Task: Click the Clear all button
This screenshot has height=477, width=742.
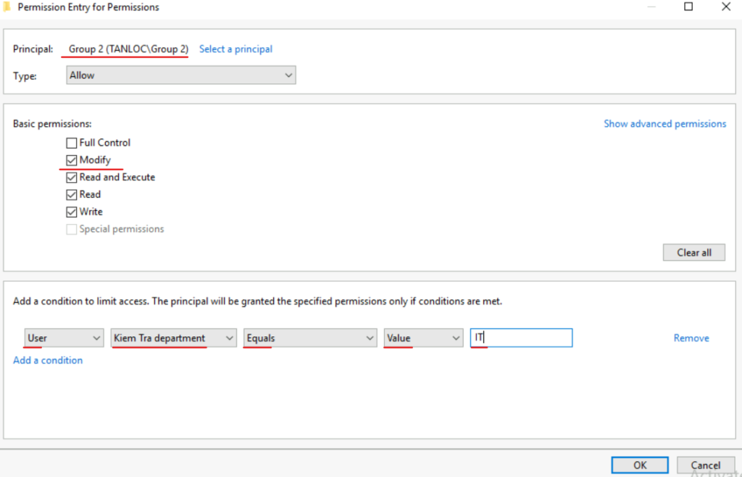Action: point(693,252)
